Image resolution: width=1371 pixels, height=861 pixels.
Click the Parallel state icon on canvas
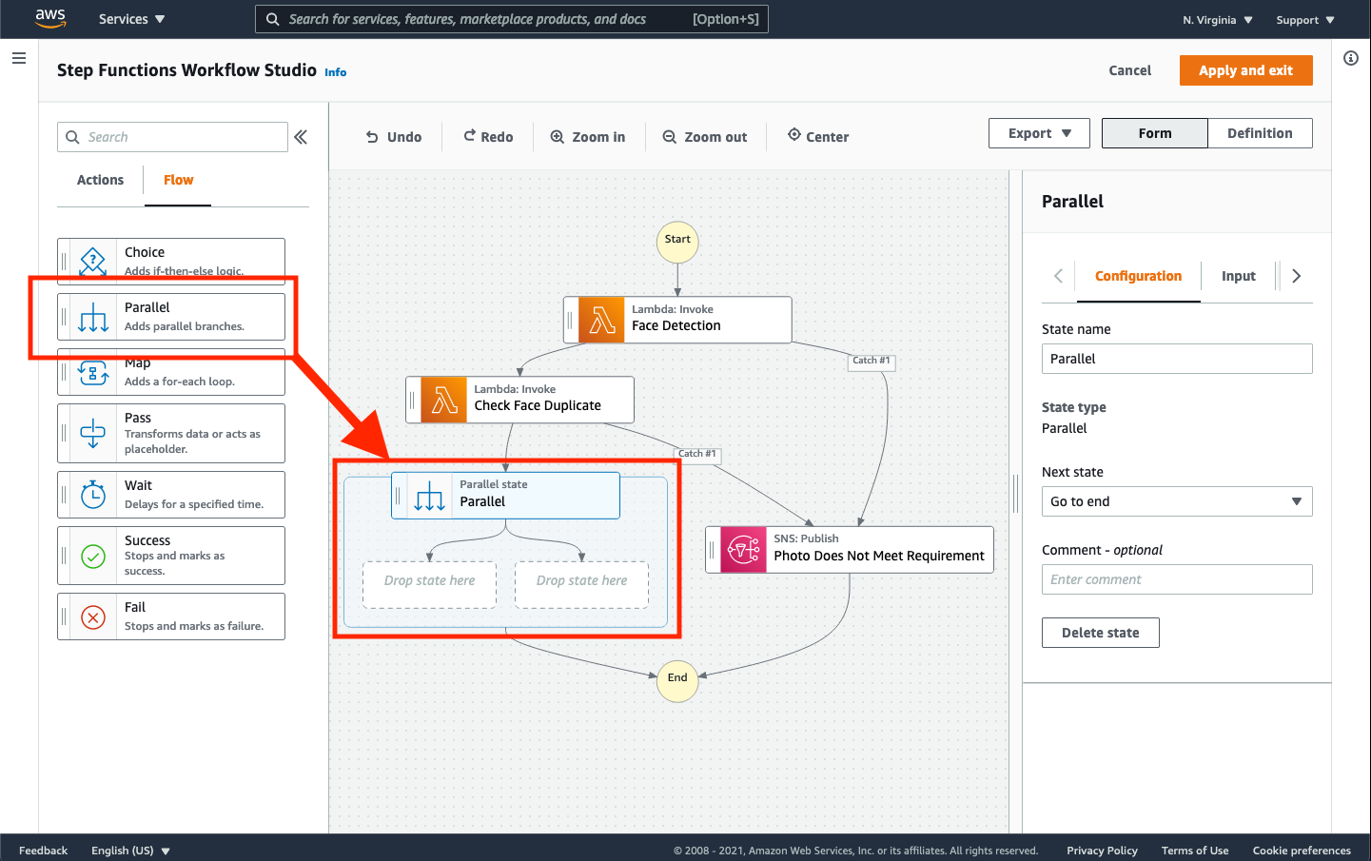(x=429, y=496)
